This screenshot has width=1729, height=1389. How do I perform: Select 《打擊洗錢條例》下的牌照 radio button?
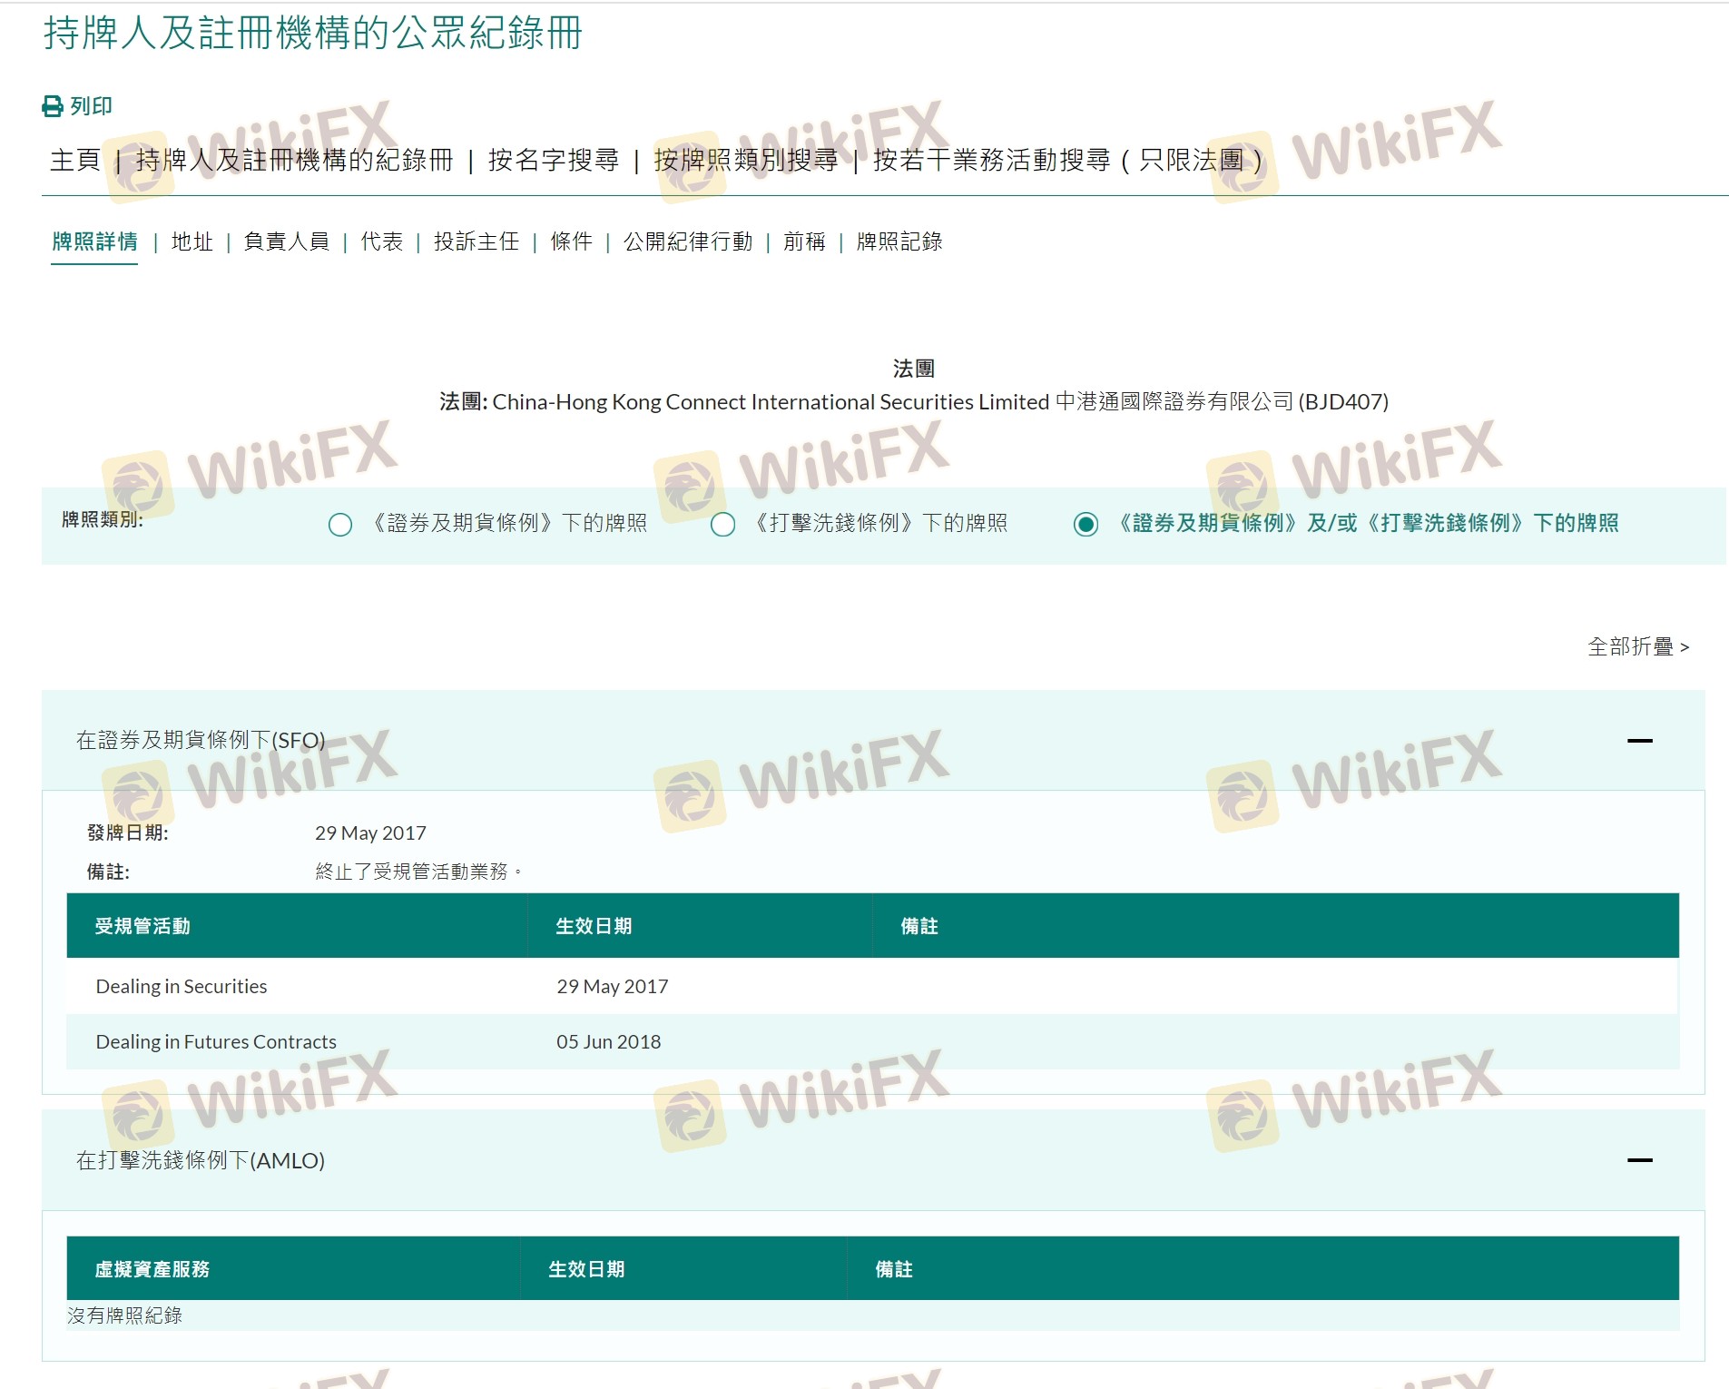[723, 525]
